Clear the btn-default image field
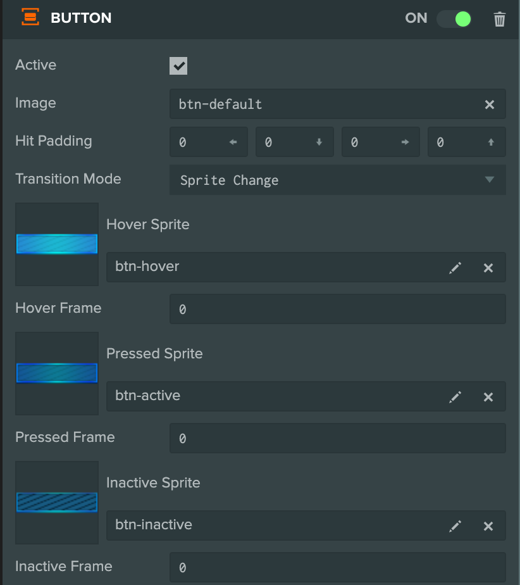The height and width of the screenshot is (585, 520). [490, 104]
